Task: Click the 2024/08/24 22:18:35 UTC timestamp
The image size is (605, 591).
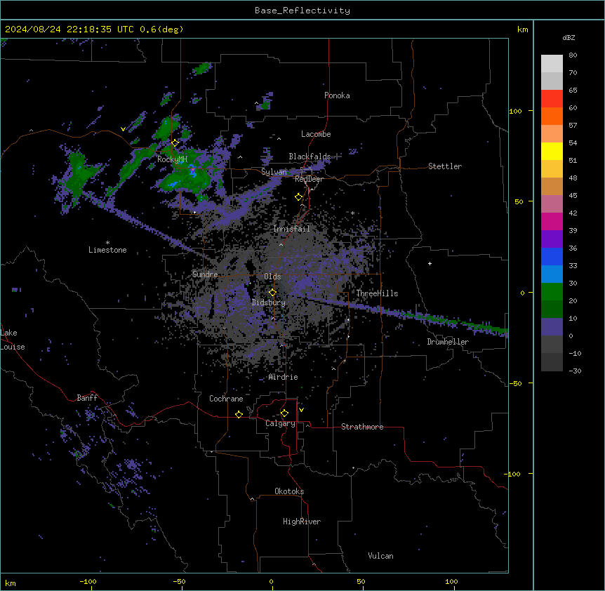Action: 69,29
